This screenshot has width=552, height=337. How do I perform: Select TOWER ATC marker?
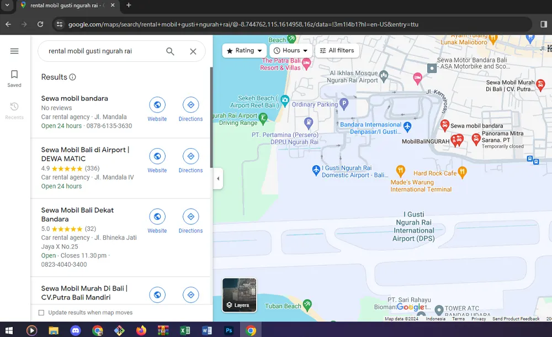[x=439, y=310]
